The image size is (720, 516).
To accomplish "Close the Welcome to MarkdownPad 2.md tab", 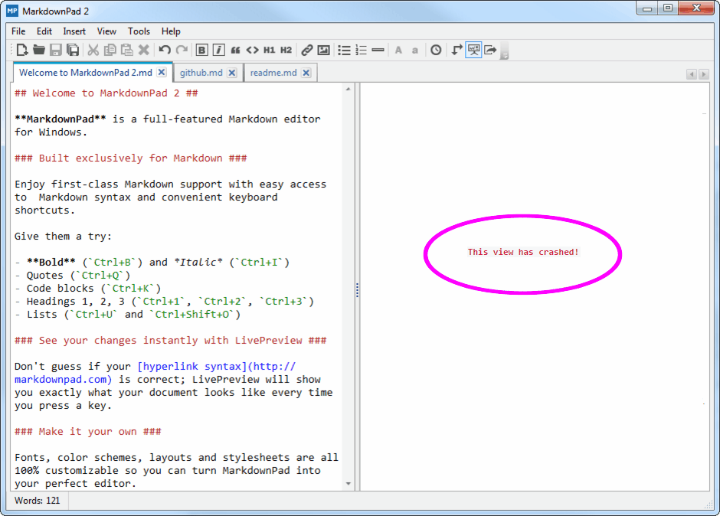I will (162, 73).
